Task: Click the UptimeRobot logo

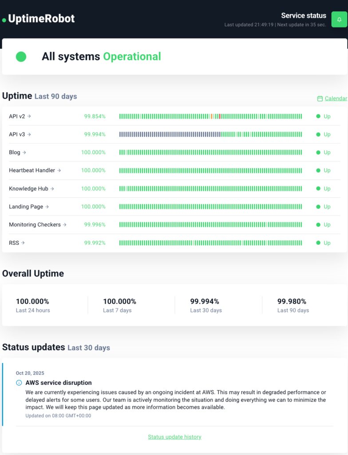Action: pyautogui.click(x=38, y=19)
